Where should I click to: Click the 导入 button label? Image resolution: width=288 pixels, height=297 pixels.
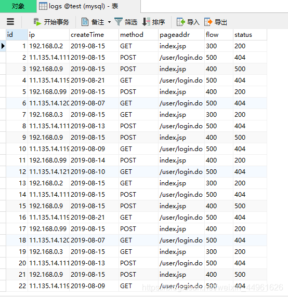(x=193, y=22)
